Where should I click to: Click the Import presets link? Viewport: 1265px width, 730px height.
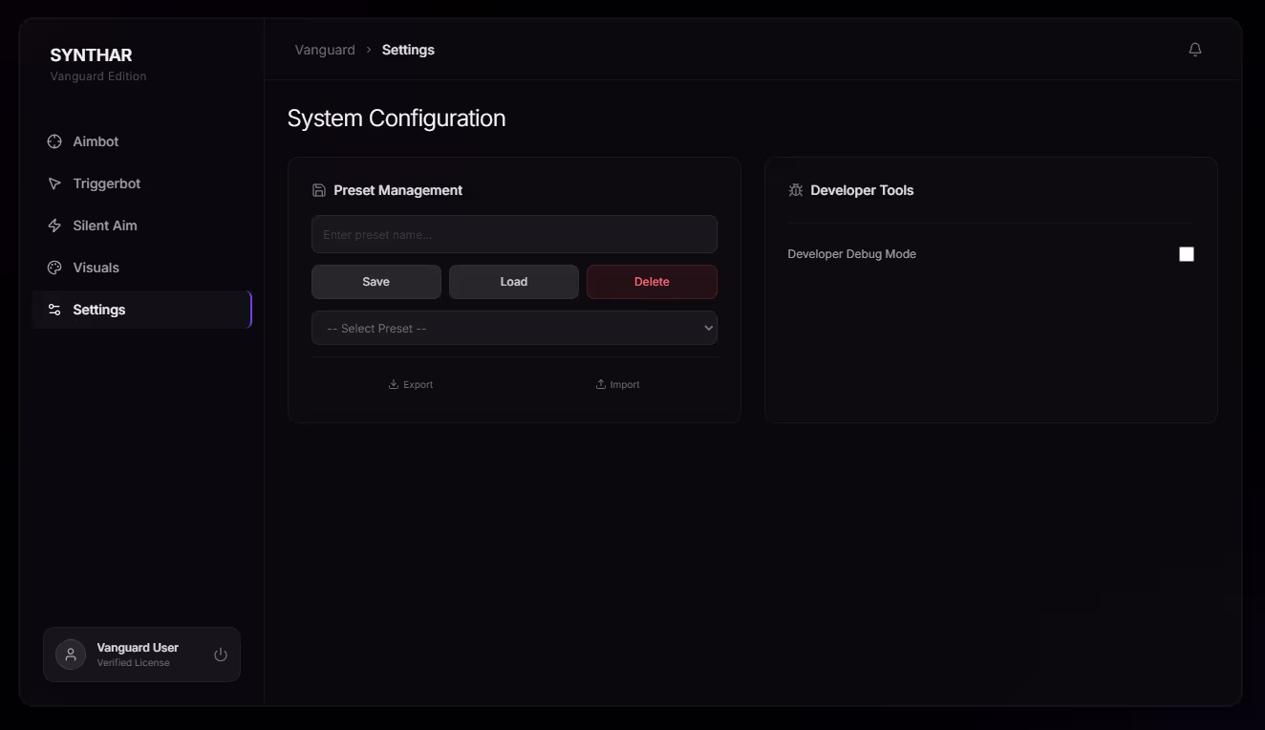pyautogui.click(x=617, y=384)
